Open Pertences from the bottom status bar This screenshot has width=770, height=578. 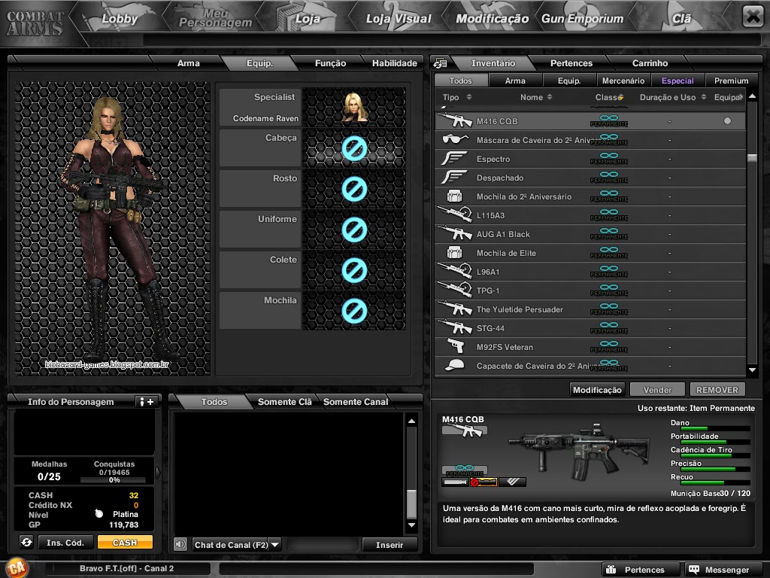(640, 569)
